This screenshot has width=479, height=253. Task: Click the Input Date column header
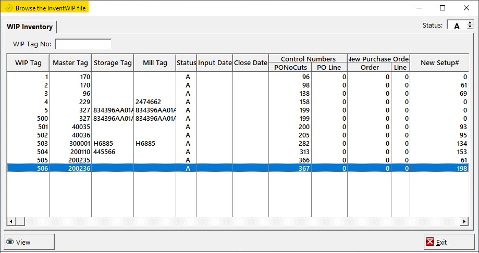pyautogui.click(x=215, y=63)
